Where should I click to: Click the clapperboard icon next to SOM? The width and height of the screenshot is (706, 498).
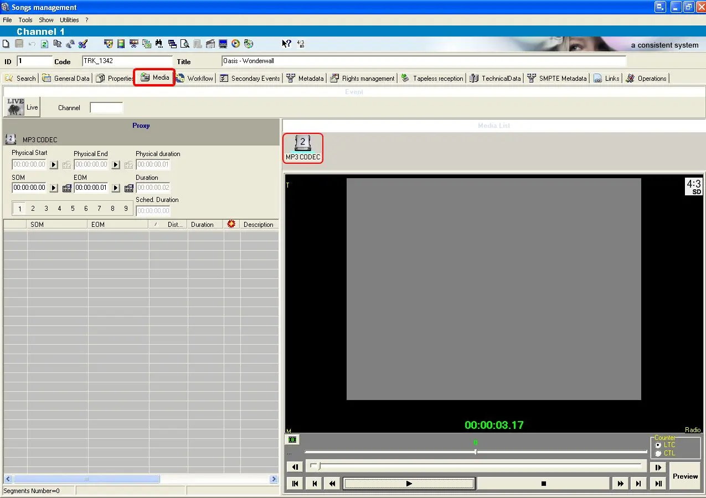click(x=67, y=188)
